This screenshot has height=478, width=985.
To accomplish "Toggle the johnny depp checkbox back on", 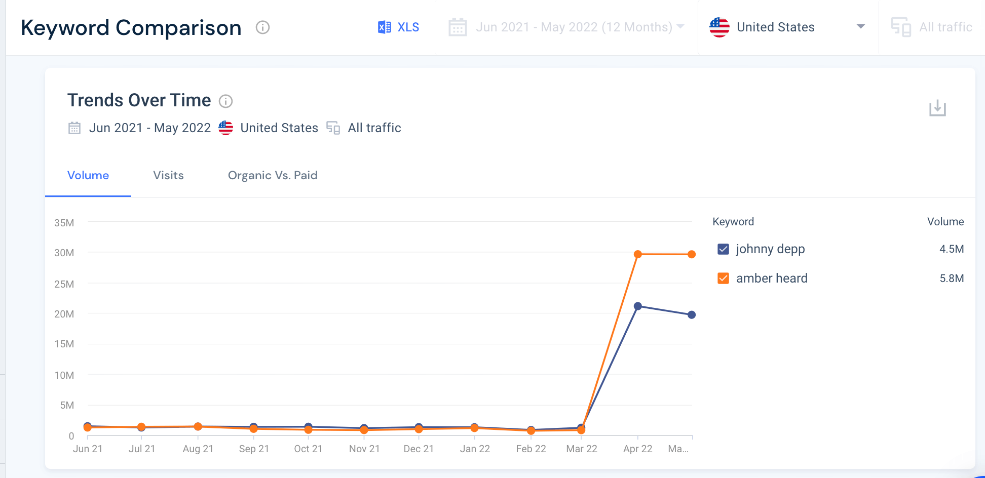I will pyautogui.click(x=723, y=249).
